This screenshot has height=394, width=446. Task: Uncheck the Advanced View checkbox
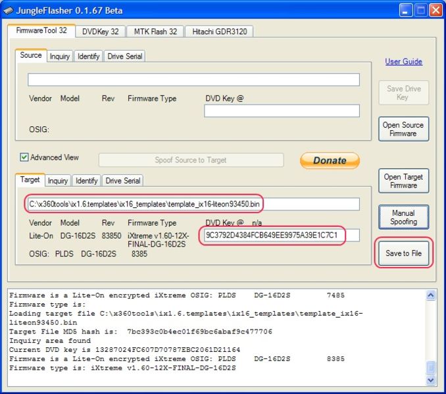click(x=24, y=157)
